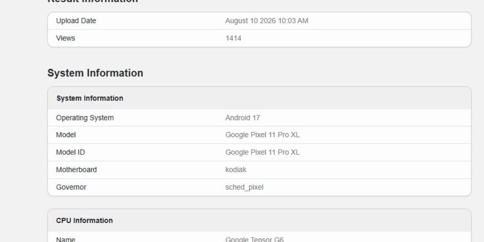Click the Operating System label
This screenshot has height=242, width=484.
[85, 118]
